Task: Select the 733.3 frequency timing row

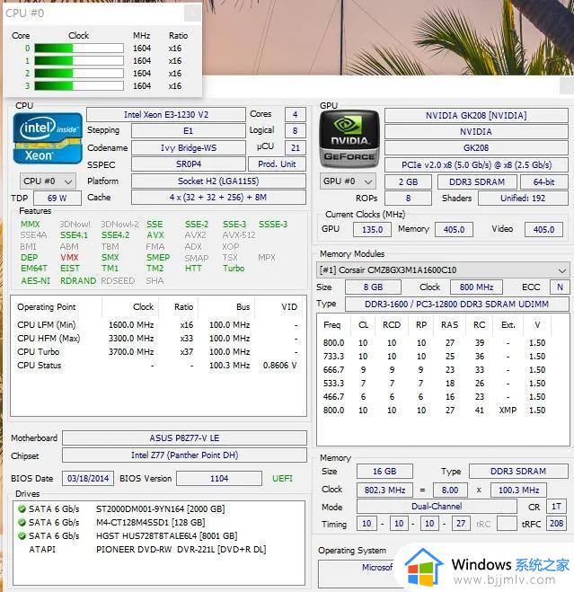Action: 434,357
